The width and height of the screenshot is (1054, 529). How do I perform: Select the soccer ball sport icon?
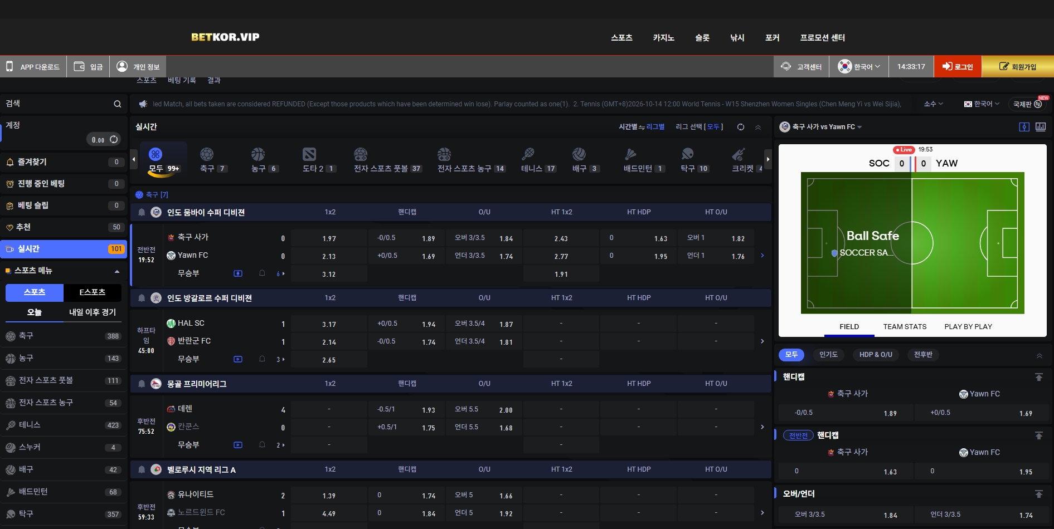(x=207, y=154)
